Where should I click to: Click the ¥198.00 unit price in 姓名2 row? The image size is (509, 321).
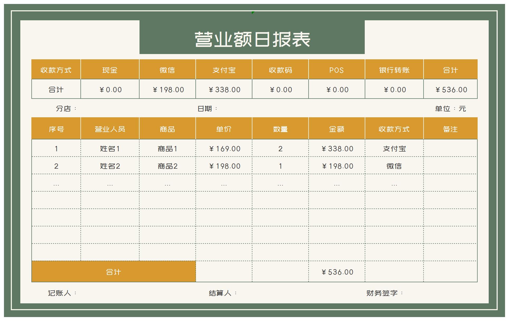(224, 166)
